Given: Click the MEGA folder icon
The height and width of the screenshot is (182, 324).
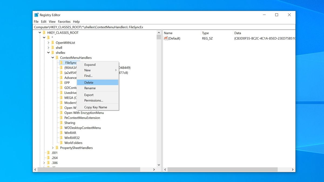Looking at the screenshot, I should click(x=62, y=98).
